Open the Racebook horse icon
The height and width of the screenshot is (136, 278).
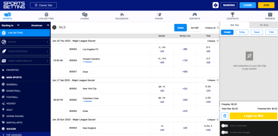pyautogui.click(x=122, y=14)
